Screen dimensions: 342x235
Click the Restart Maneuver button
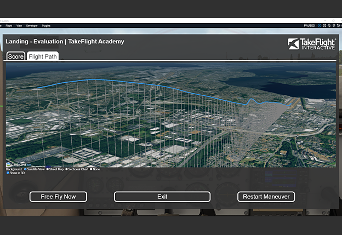[266, 197]
